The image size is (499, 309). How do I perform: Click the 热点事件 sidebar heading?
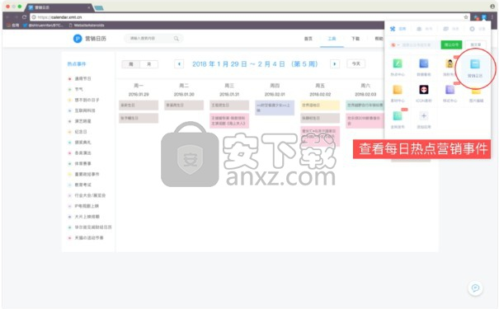click(77, 64)
